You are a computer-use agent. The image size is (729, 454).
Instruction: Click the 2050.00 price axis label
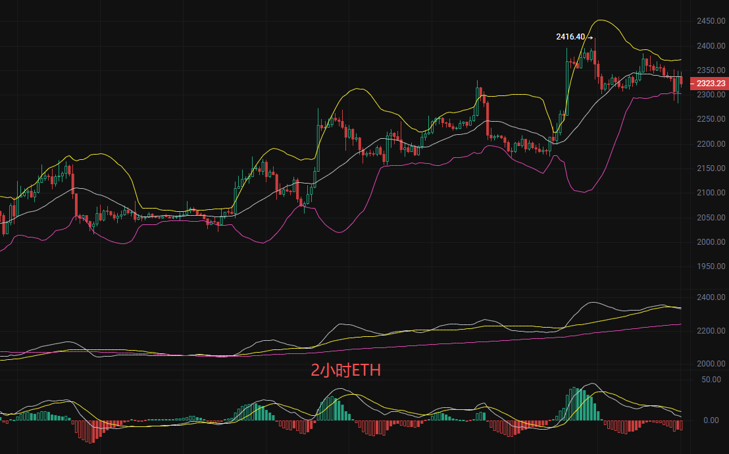pyautogui.click(x=711, y=218)
